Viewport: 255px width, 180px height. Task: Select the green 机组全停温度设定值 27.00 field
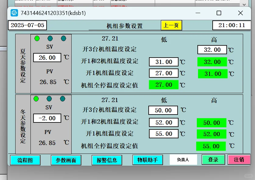[164, 85]
